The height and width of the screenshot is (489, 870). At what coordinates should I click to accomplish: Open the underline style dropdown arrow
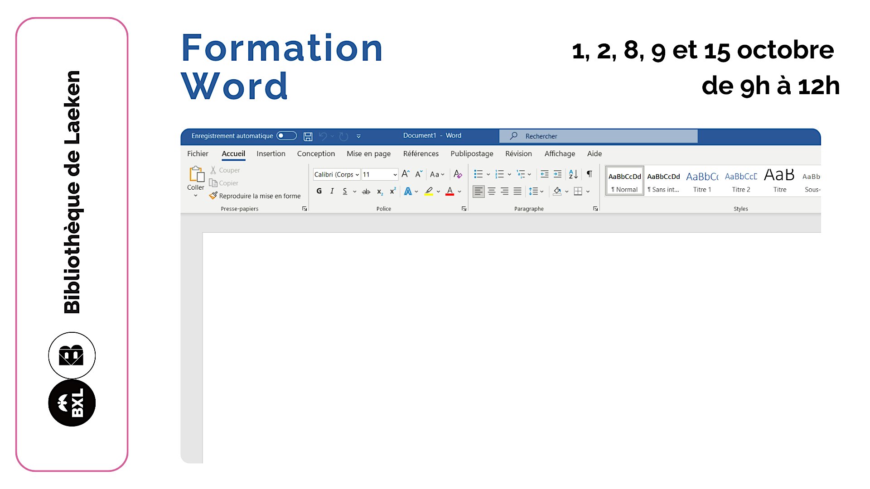[354, 192]
